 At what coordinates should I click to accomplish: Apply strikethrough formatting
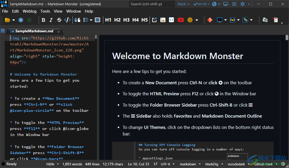pos(59,20)
